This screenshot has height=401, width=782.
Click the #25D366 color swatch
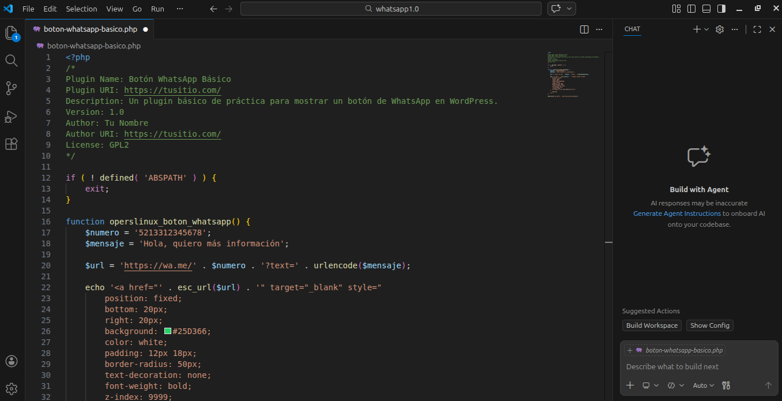point(168,331)
